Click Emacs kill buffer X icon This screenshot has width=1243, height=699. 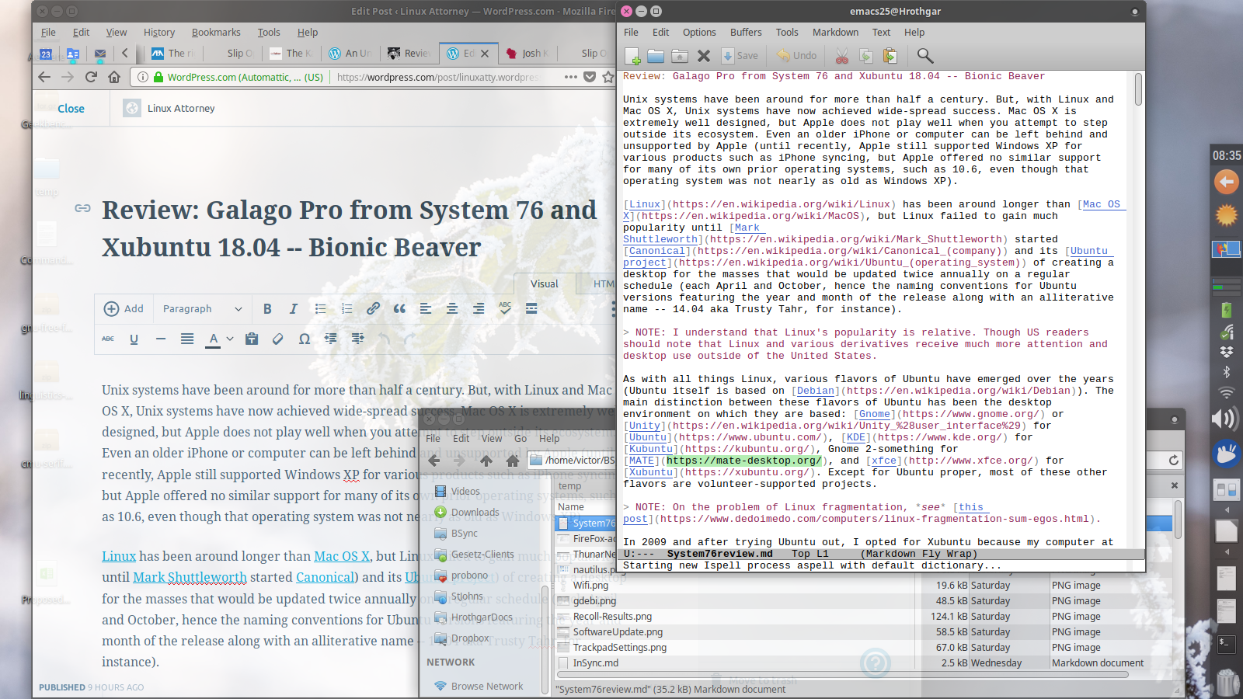click(704, 56)
